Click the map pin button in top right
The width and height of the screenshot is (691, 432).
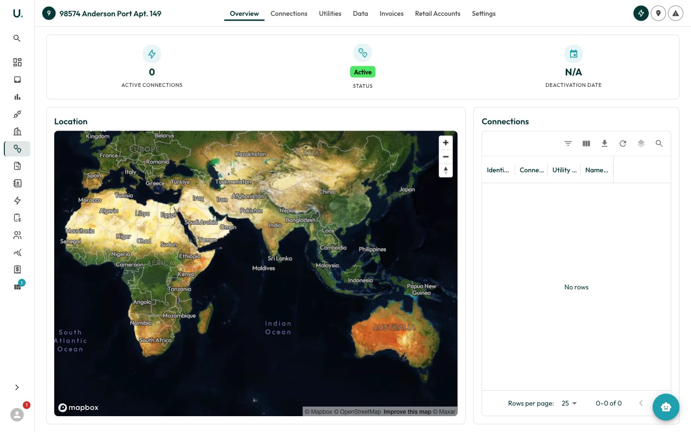(x=658, y=13)
